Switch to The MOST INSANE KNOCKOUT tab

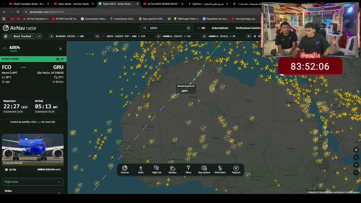[163, 4]
